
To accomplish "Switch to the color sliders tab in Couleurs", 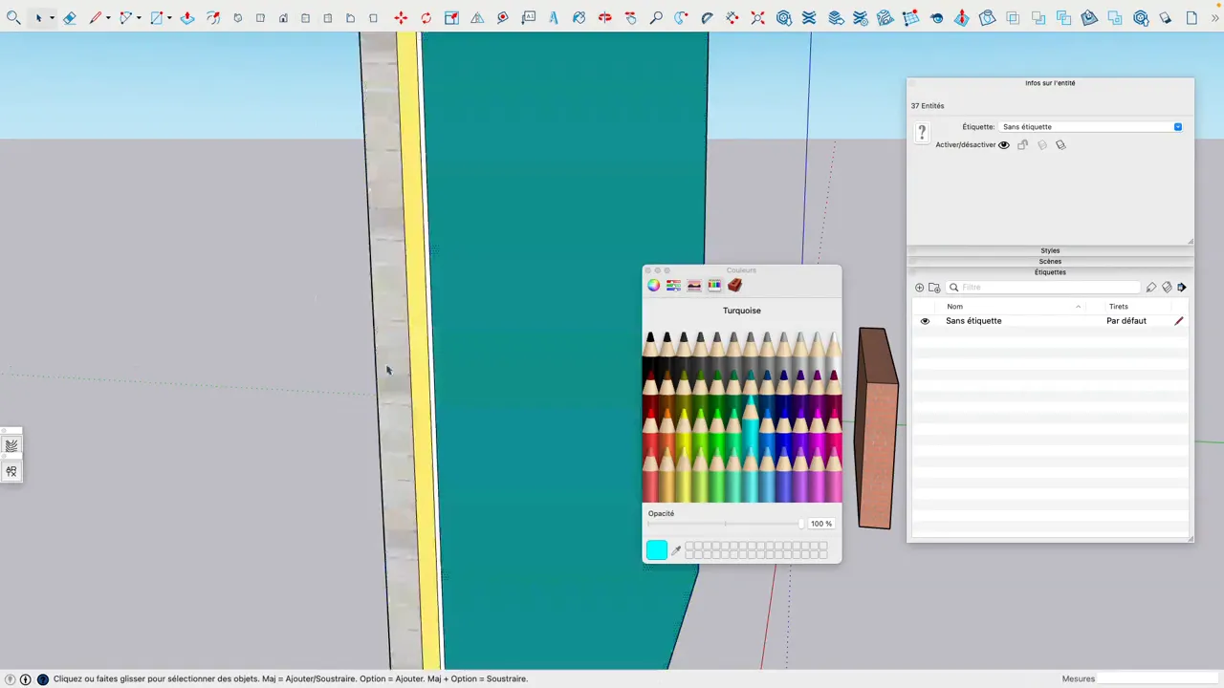I will (673, 285).
